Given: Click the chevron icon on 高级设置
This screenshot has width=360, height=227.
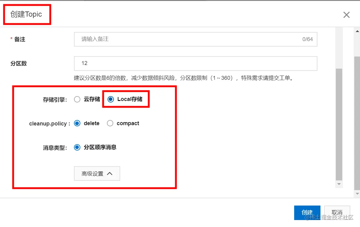Looking at the screenshot, I should tap(110, 173).
